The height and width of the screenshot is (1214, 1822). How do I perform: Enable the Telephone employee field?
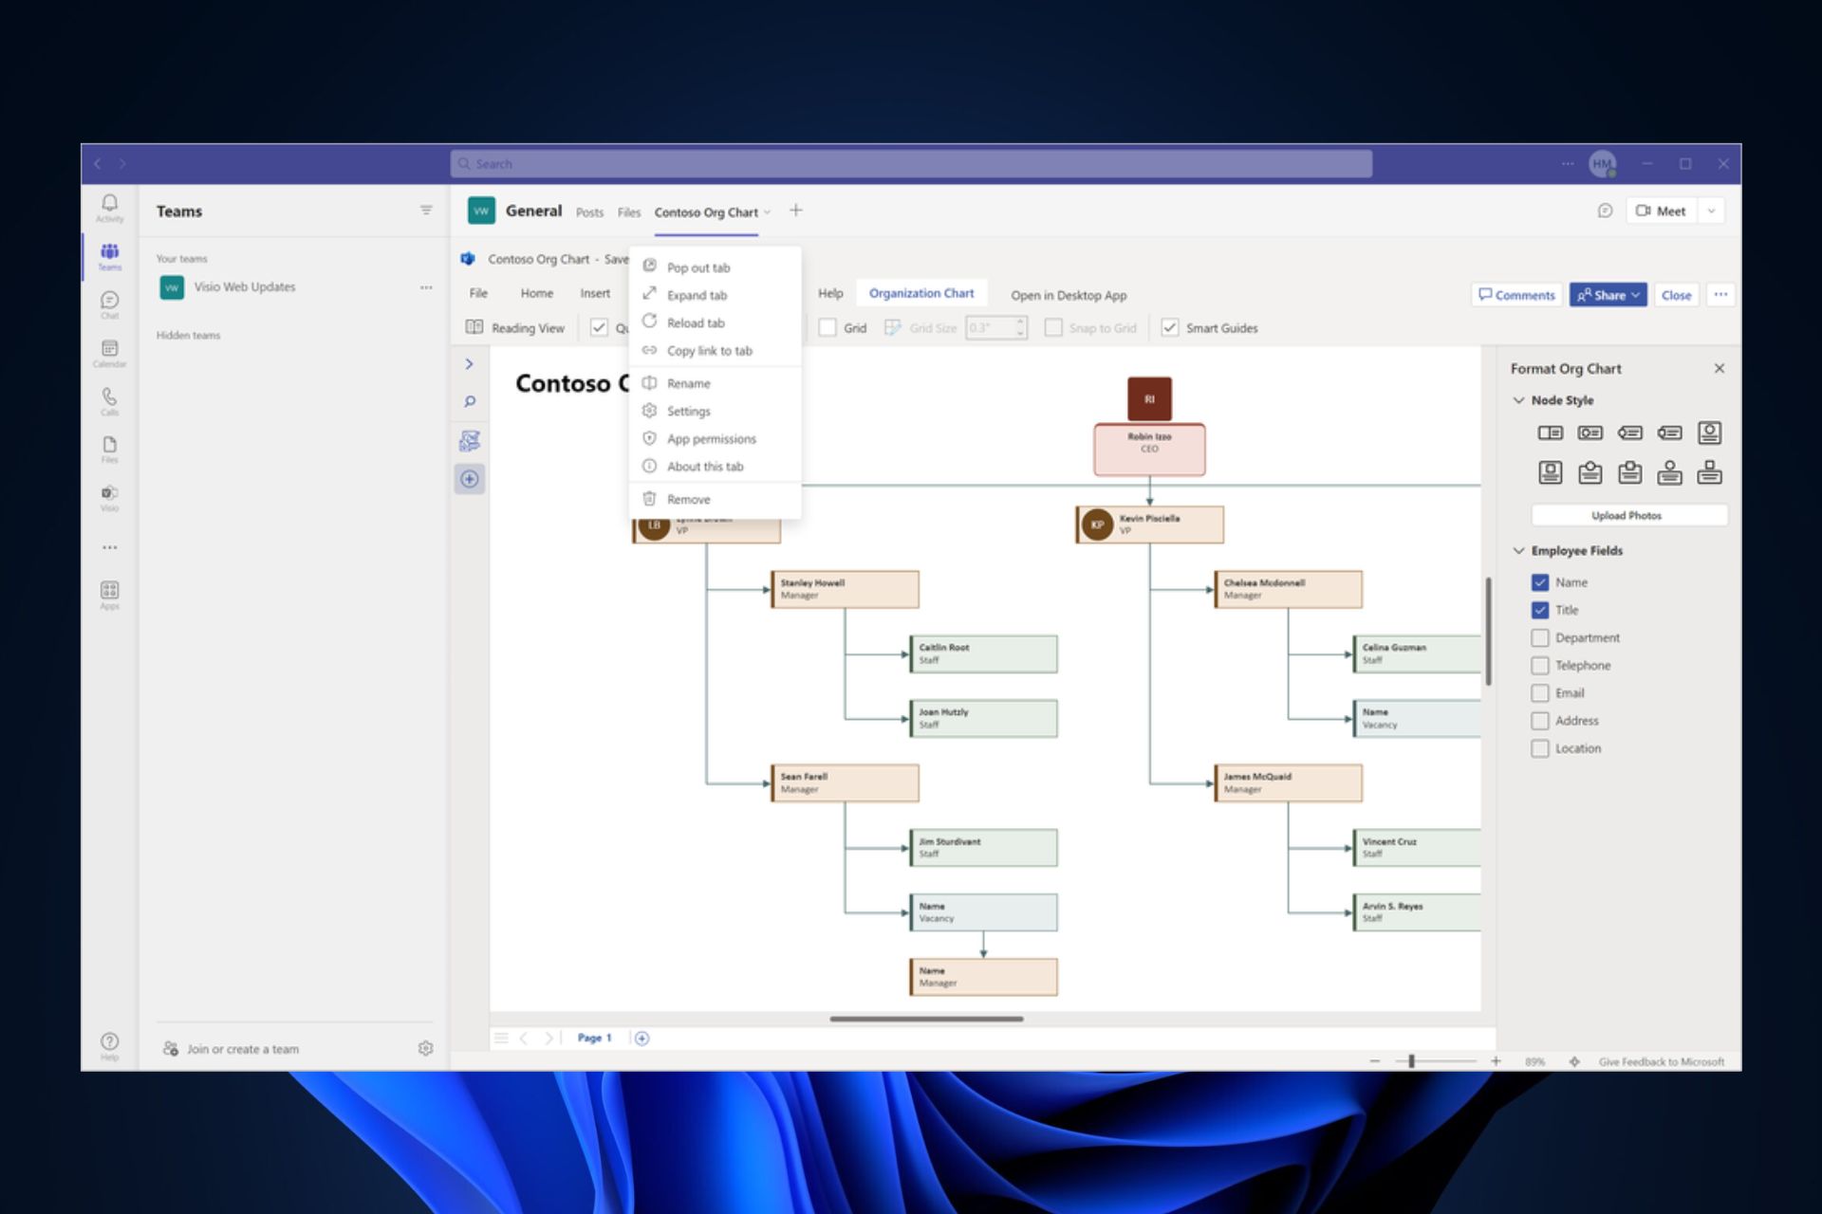[x=1540, y=665]
